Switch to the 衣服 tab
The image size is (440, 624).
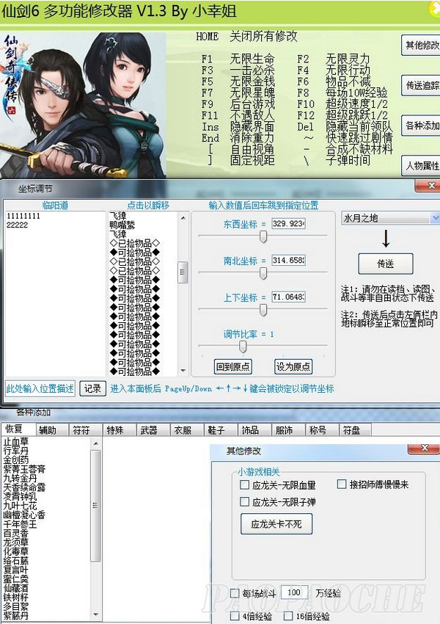click(x=187, y=430)
